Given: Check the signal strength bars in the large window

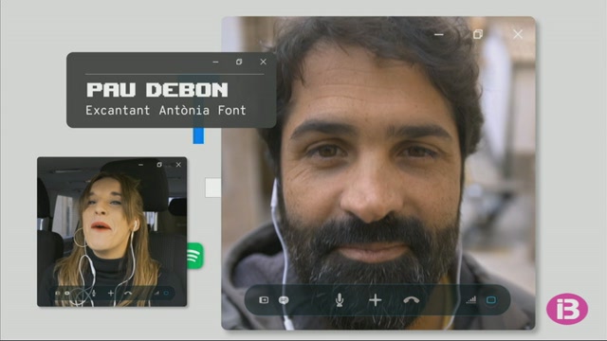Looking at the screenshot, I should [471, 299].
